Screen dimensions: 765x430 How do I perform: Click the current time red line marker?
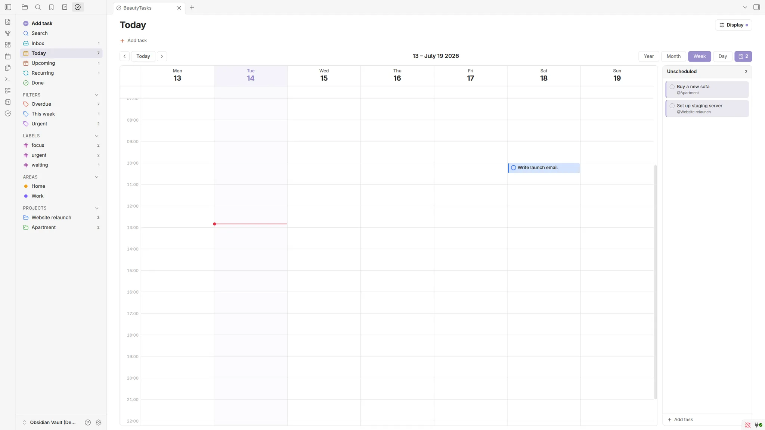[x=251, y=224]
